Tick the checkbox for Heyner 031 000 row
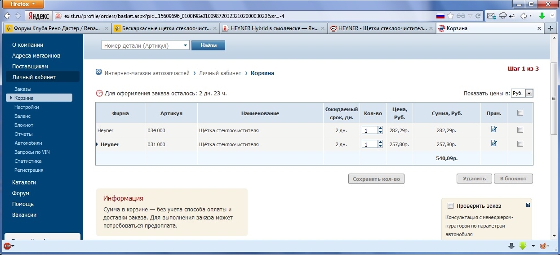560x255 pixels. point(520,144)
